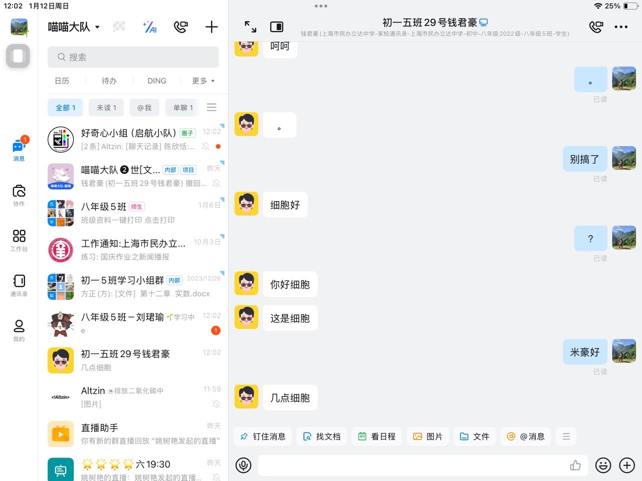Screen dimensions: 642x481
Task: Send a thumbs-up like
Action: [575, 465]
